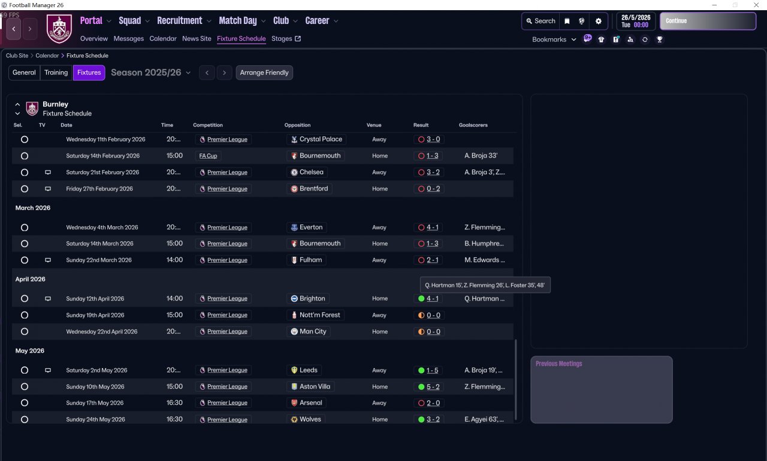Click Burnley badge in fixture schedule header
This screenshot has width=767, height=461.
(32, 108)
